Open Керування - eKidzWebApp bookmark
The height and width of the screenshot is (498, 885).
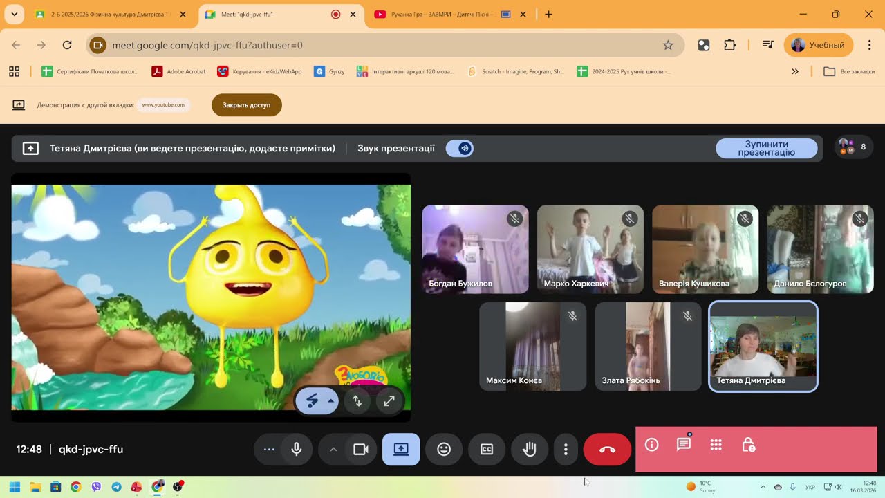(x=259, y=71)
